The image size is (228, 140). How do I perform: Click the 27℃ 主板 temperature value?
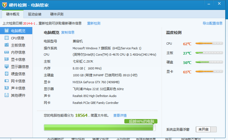[187, 53]
